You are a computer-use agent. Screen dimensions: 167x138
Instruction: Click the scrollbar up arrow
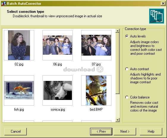[117, 31]
